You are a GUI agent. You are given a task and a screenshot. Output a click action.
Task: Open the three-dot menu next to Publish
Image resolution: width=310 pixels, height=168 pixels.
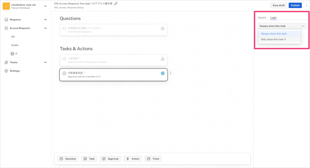coord(306,5)
